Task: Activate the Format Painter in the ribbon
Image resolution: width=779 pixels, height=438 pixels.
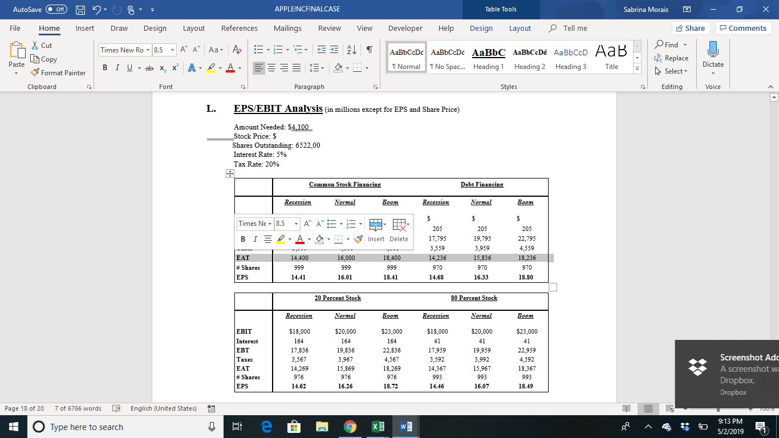Action: pyautogui.click(x=58, y=73)
